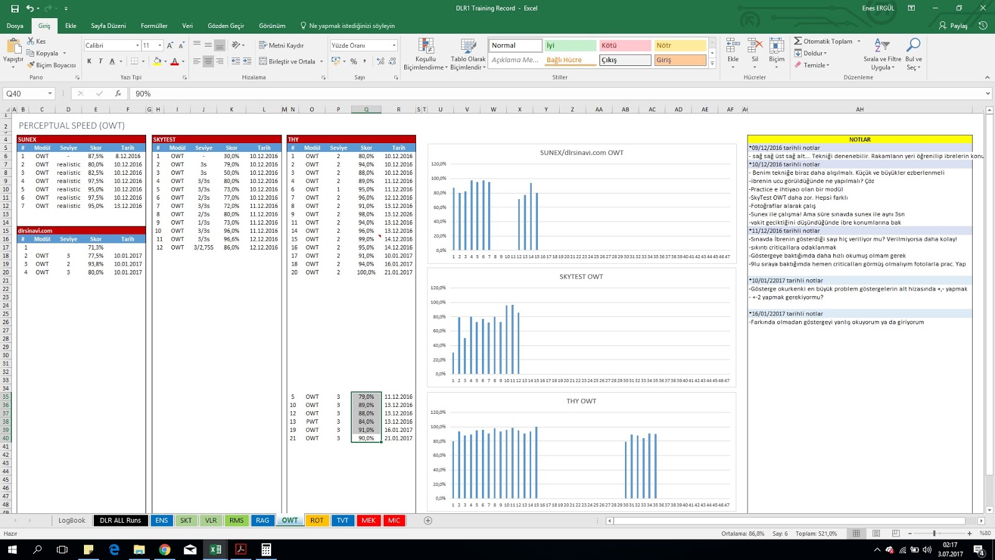The width and height of the screenshot is (995, 560).
Task: Toggle bold (K) formatting
Action: 90,61
